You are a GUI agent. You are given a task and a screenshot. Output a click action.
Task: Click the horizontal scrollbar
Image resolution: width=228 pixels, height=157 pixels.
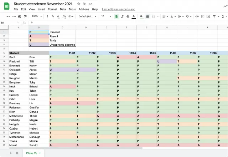point(76,148)
